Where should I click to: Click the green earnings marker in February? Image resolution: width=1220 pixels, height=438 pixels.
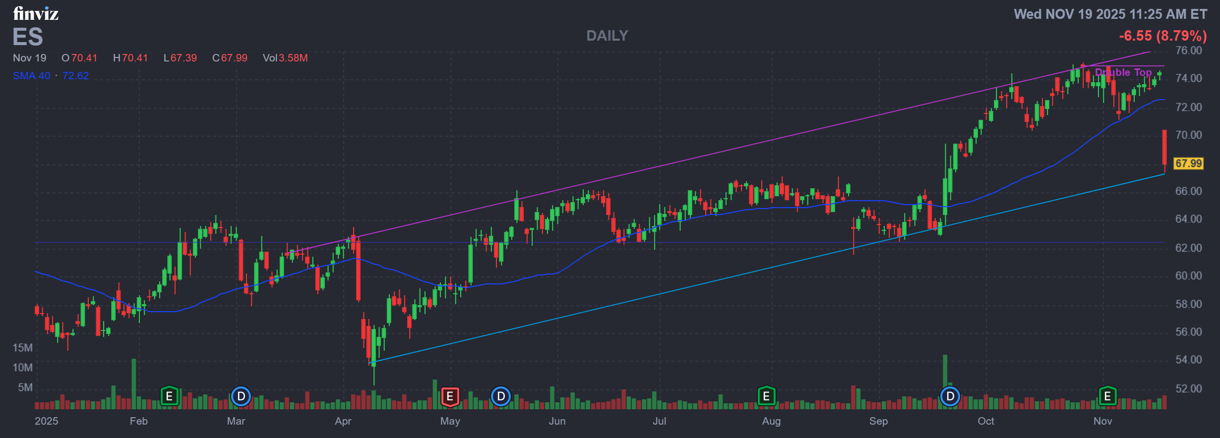(x=169, y=396)
